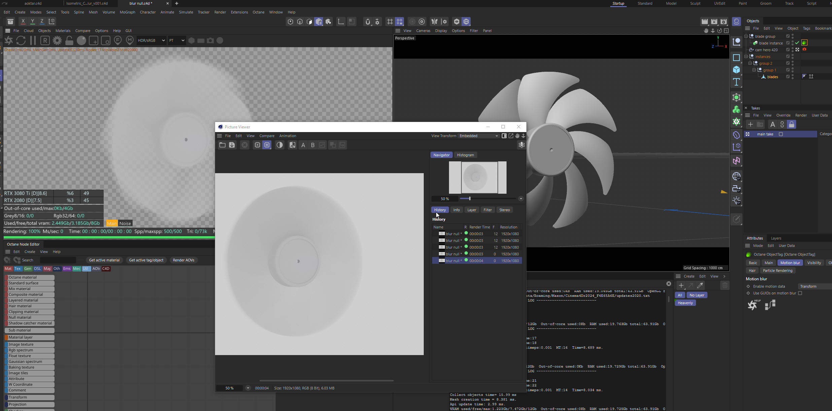Image resolution: width=832 pixels, height=411 pixels.
Task: Open the HDR/sRGB color space dropdown
Action: [x=151, y=40]
